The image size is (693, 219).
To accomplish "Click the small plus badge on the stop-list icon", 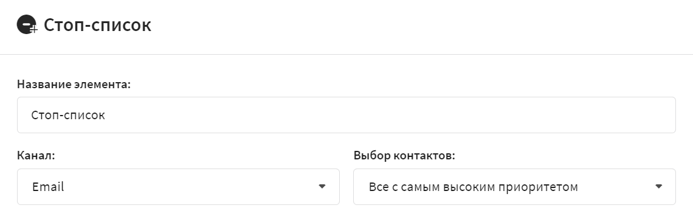I will pyautogui.click(x=35, y=30).
